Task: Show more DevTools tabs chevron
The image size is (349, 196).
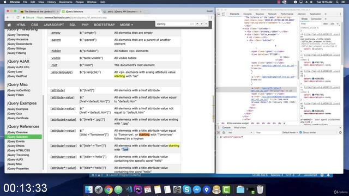Action: (x=326, y=14)
